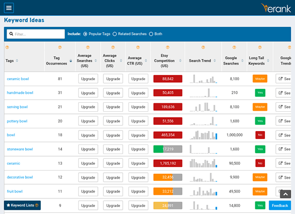Open Google Trends See for ceramic bowl
This screenshot has height=214, width=295.
tap(284, 79)
